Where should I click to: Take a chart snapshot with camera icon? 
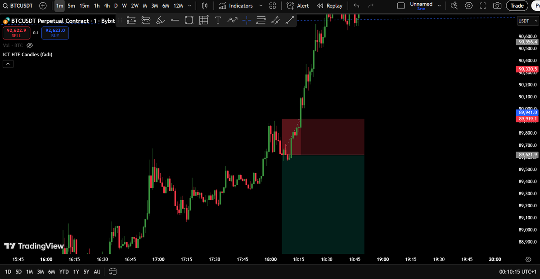(497, 6)
